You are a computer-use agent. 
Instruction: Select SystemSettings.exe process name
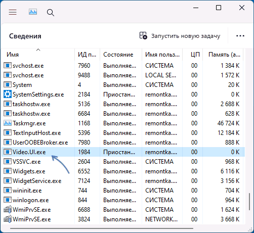coord(38,95)
